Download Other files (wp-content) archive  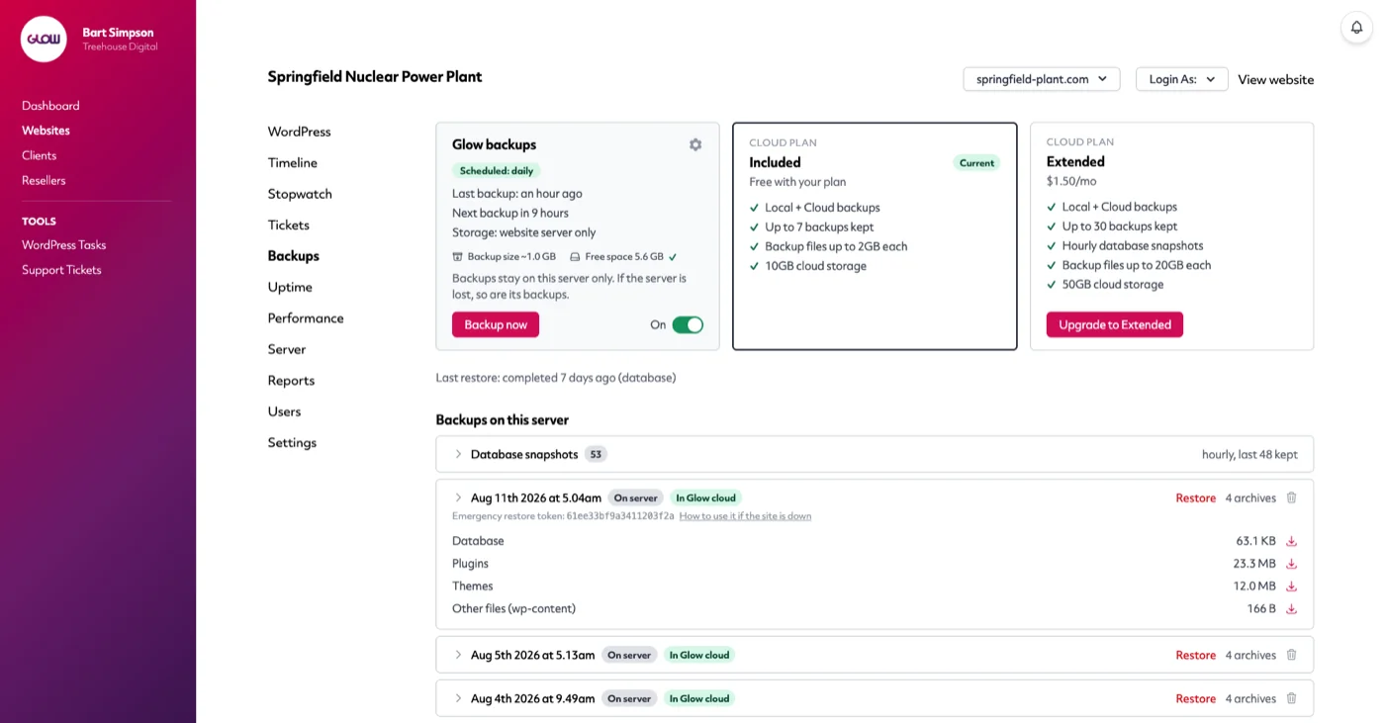[x=1291, y=609]
